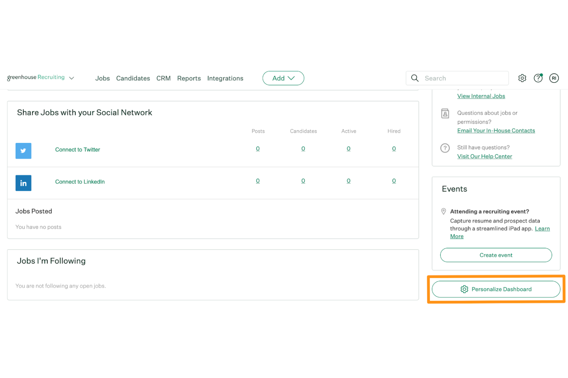568x378 pixels.
Task: Click the Active column header
Action: pyautogui.click(x=348, y=131)
